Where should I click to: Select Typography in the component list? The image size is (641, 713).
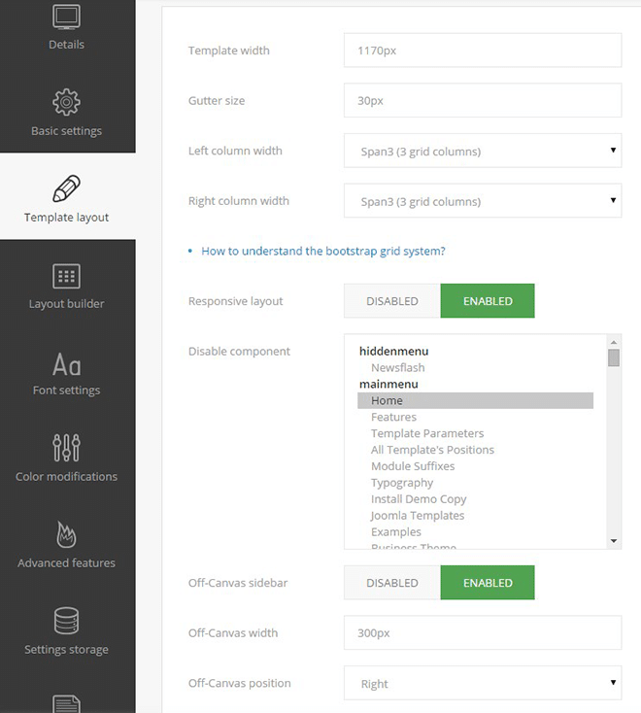(x=402, y=483)
